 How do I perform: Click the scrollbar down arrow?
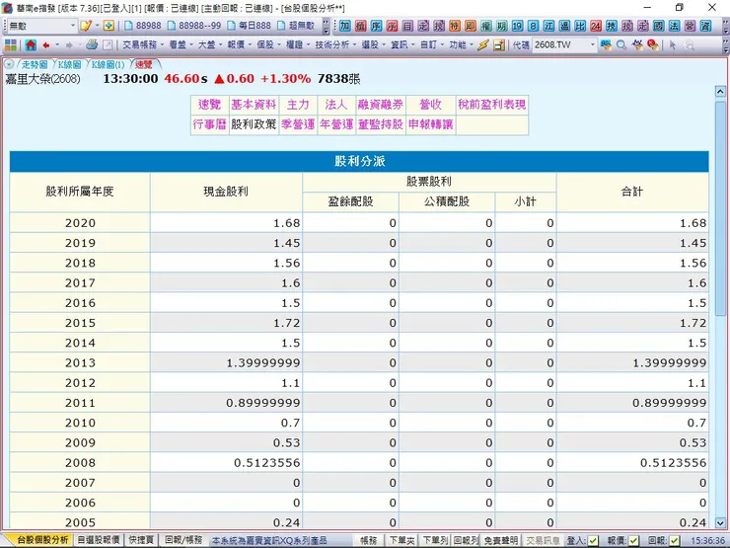720,523
